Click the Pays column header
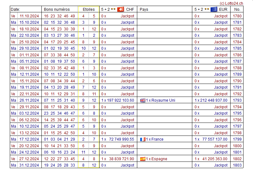Screen dimensions: 253x190 [144, 9]
